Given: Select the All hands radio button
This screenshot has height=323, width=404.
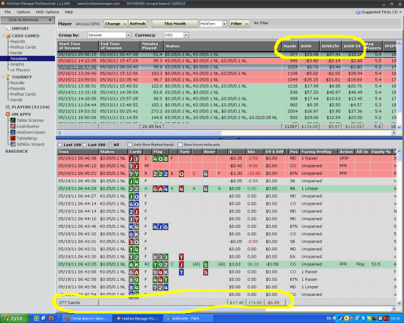Looking at the screenshot, I should click(110, 145).
